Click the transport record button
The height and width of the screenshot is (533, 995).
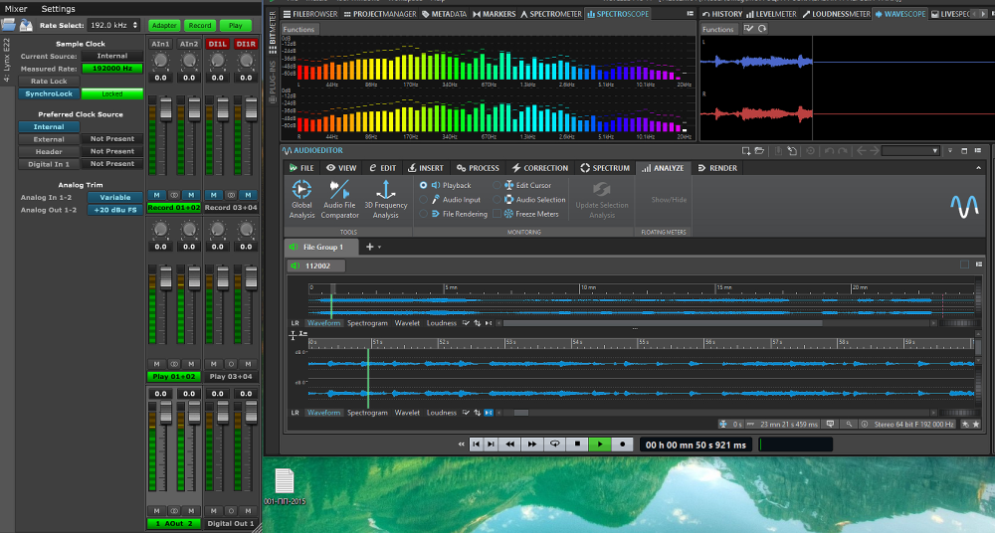[x=623, y=444]
